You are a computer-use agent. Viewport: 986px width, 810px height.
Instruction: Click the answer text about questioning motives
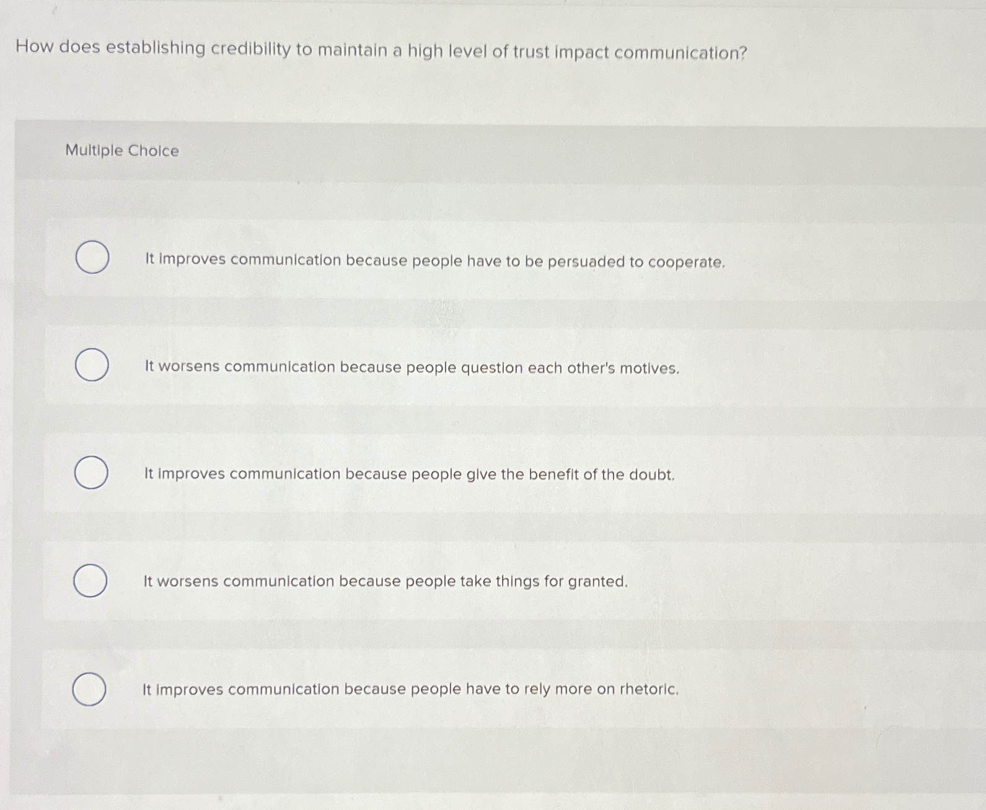tap(412, 368)
